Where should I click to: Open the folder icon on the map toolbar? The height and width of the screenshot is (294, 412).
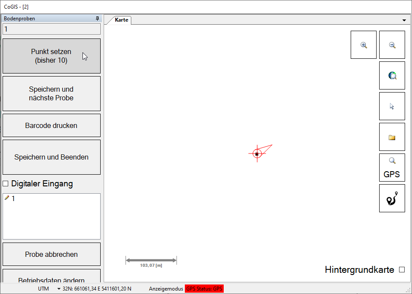pyautogui.click(x=392, y=137)
